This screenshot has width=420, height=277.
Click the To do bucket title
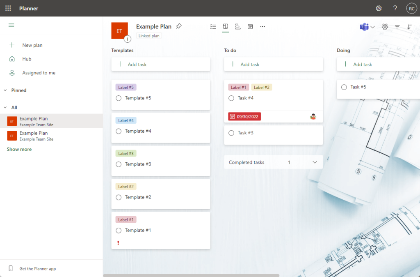[230, 50]
